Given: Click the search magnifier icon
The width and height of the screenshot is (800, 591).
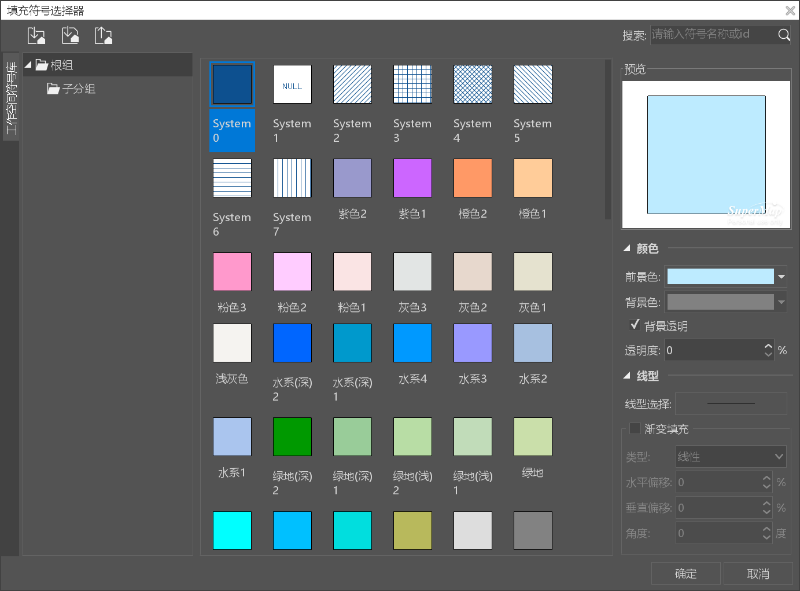Looking at the screenshot, I should coord(784,35).
